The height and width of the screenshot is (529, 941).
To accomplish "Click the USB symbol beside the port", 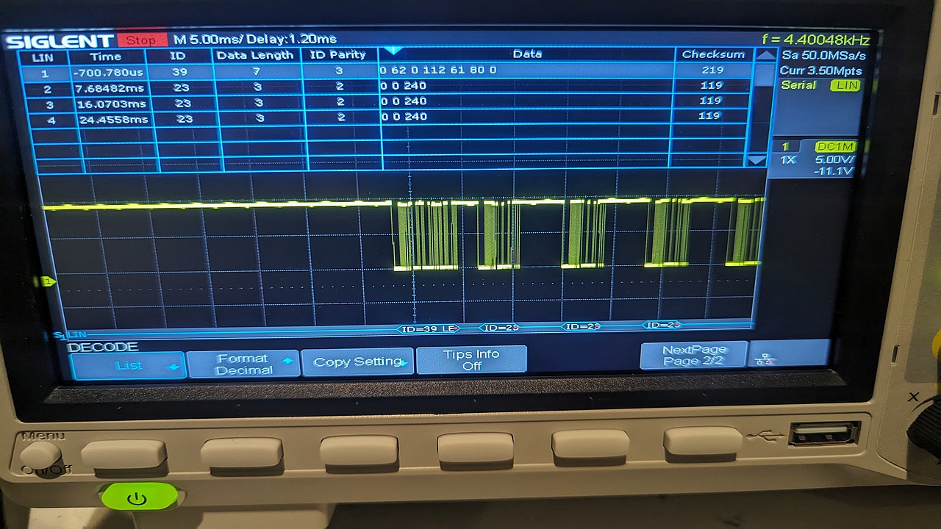I will [766, 436].
